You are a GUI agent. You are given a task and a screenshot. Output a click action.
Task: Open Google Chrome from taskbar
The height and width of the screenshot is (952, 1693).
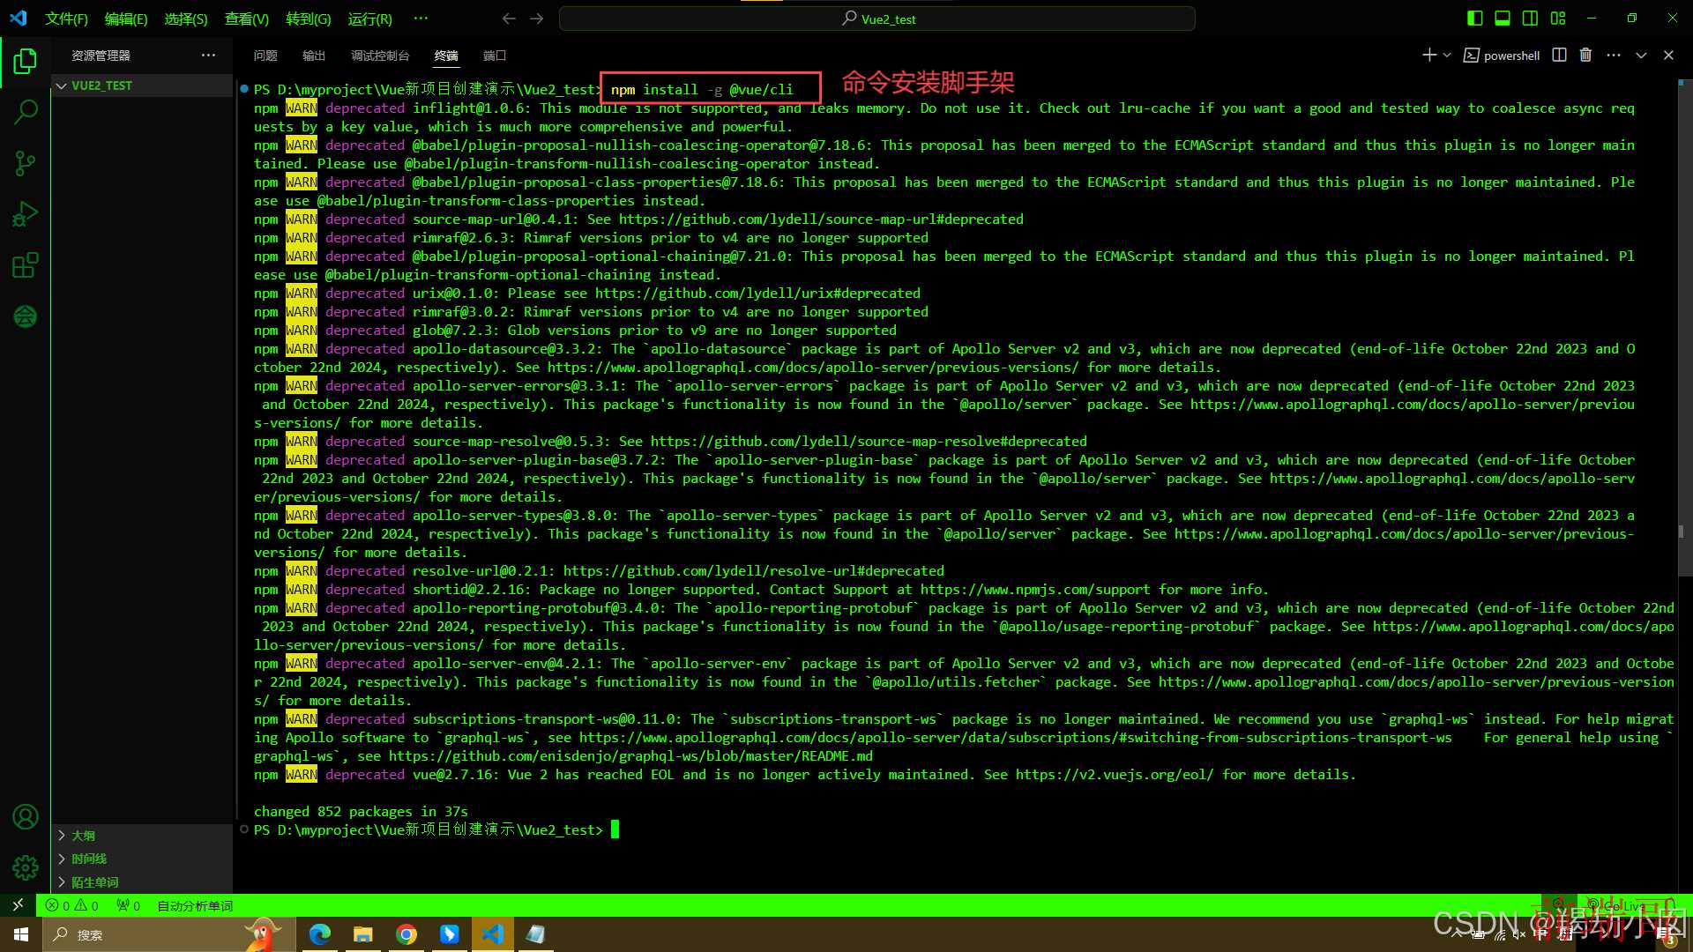point(406,934)
